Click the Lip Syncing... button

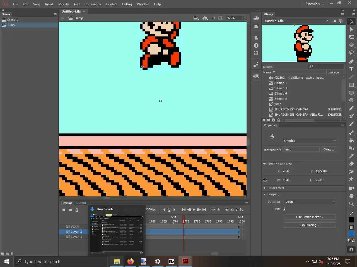pyautogui.click(x=310, y=225)
